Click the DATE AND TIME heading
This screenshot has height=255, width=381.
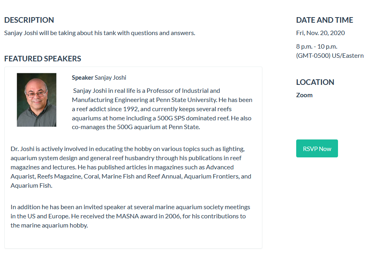coord(324,20)
